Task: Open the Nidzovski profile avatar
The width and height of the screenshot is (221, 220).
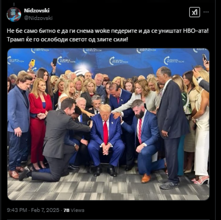Action: tap(14, 14)
